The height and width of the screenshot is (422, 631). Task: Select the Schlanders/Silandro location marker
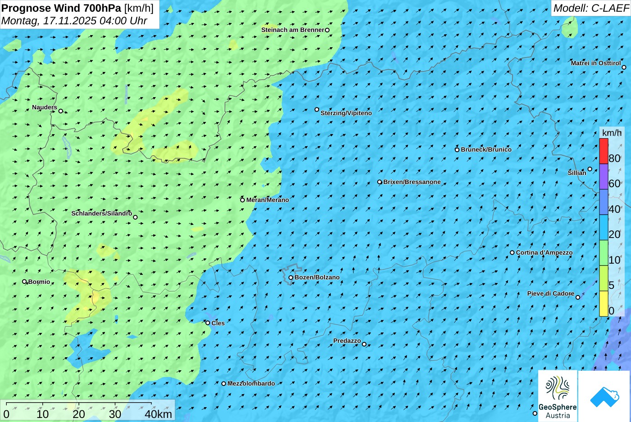pos(135,217)
